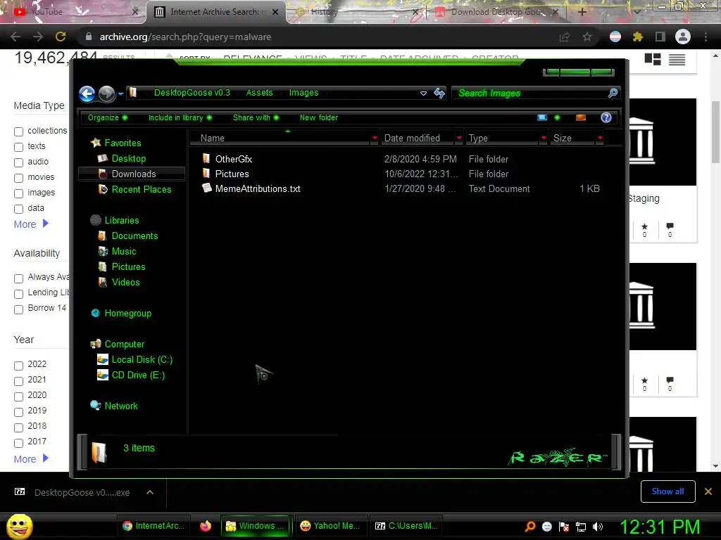Click New folder button
Viewport: 721px width, 540px height.
coord(319,117)
